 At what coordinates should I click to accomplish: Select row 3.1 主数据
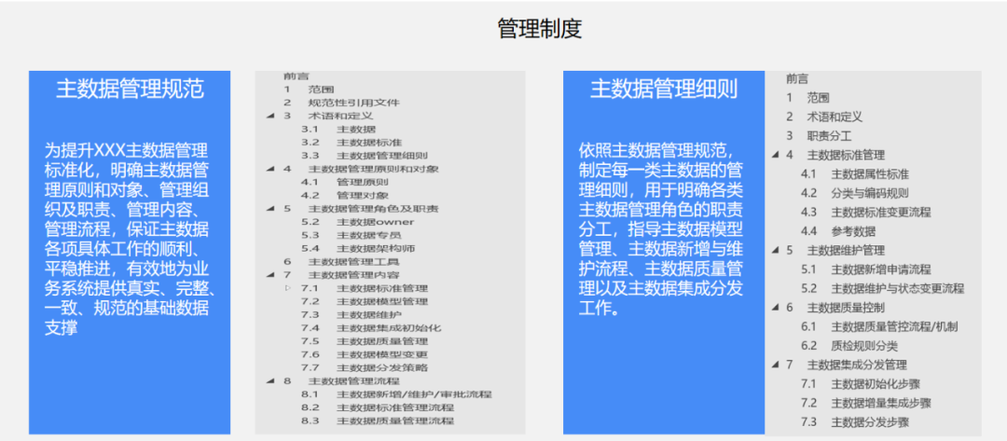(x=339, y=129)
